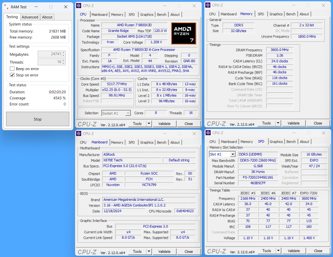333x257 pixels.
Task: Click Close button in the Memory tab window
Action: click(318, 123)
